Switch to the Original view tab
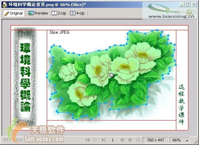The height and width of the screenshot is (145, 199). pos(13,13)
